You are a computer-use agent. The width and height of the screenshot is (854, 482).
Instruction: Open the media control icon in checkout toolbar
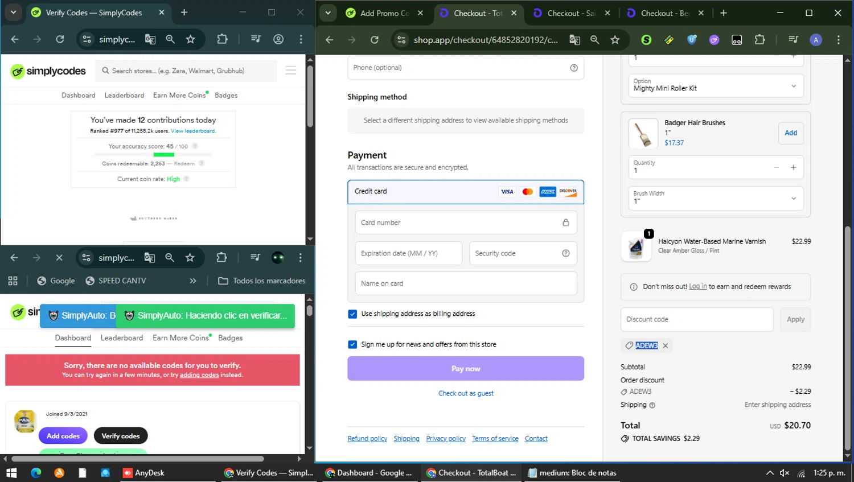[793, 40]
